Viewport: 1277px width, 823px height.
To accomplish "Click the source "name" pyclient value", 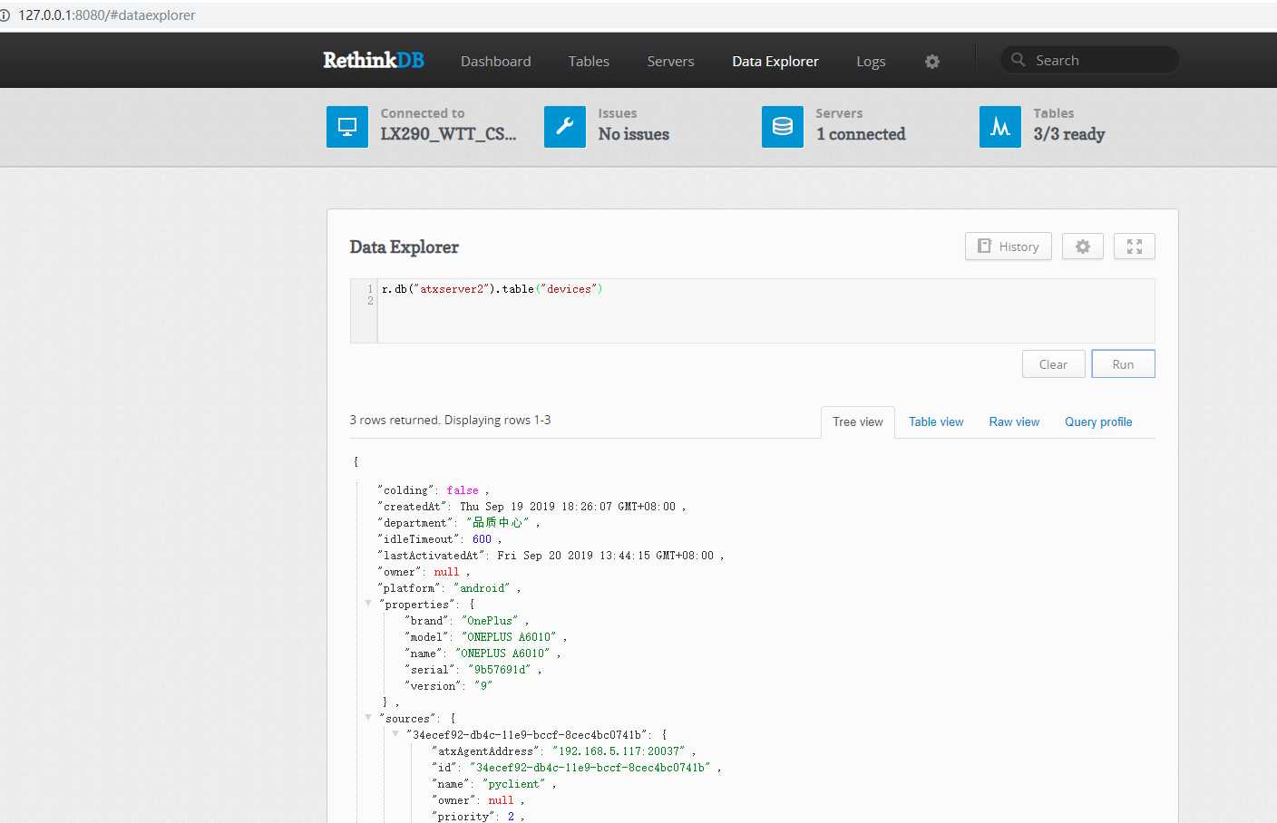I will coord(514,784).
